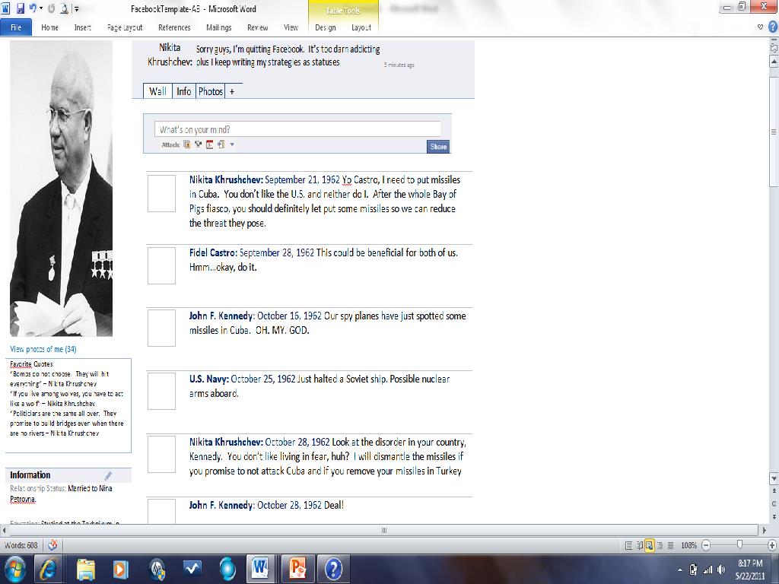
Task: Click the second attach icon after Attach
Action: [x=199, y=144]
